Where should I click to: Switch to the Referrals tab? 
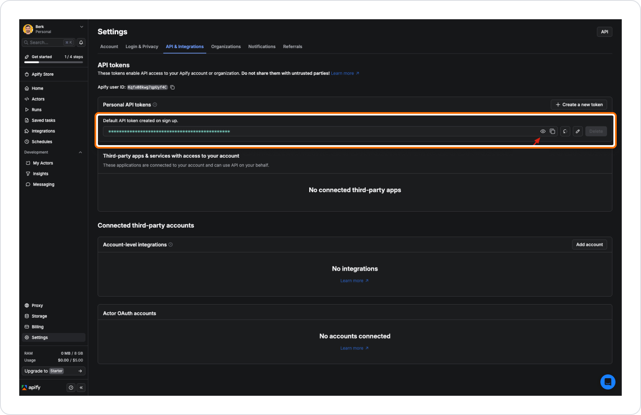[x=292, y=46]
